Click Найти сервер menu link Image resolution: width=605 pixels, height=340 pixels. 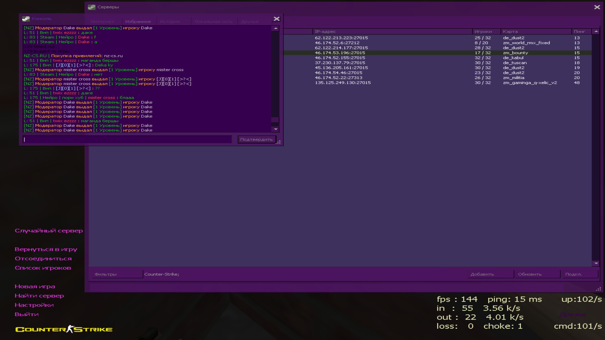point(39,296)
